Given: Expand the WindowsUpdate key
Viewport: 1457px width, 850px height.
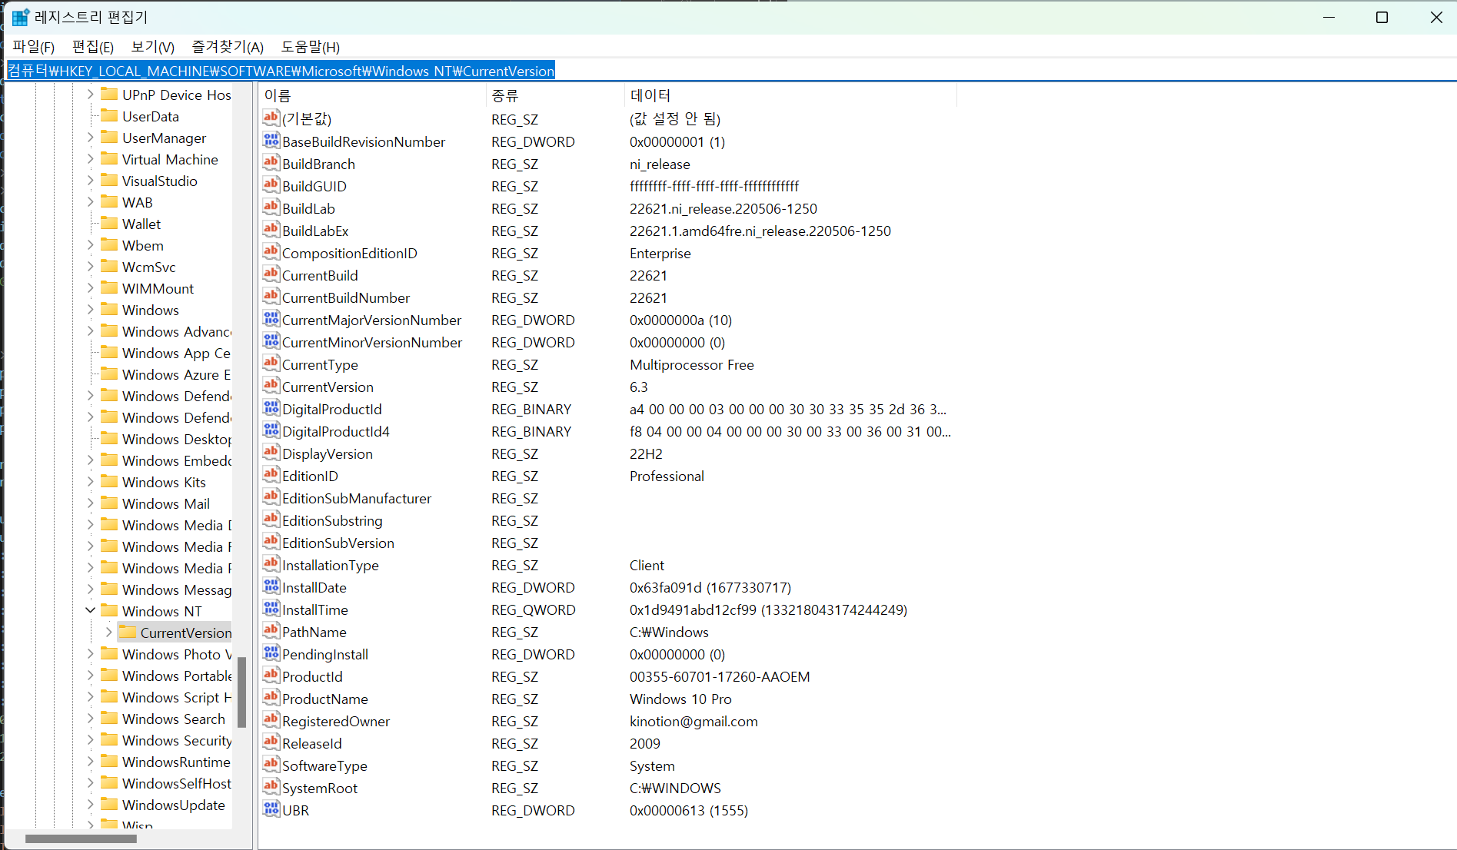Looking at the screenshot, I should [90, 804].
